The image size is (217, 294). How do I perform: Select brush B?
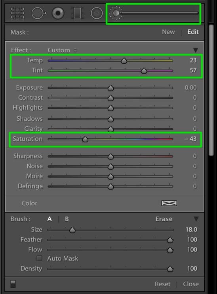[x=67, y=219]
